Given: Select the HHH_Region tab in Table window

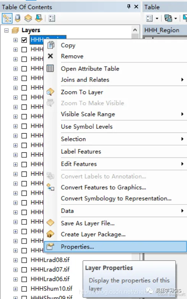Looking at the screenshot, I should click(162, 30).
